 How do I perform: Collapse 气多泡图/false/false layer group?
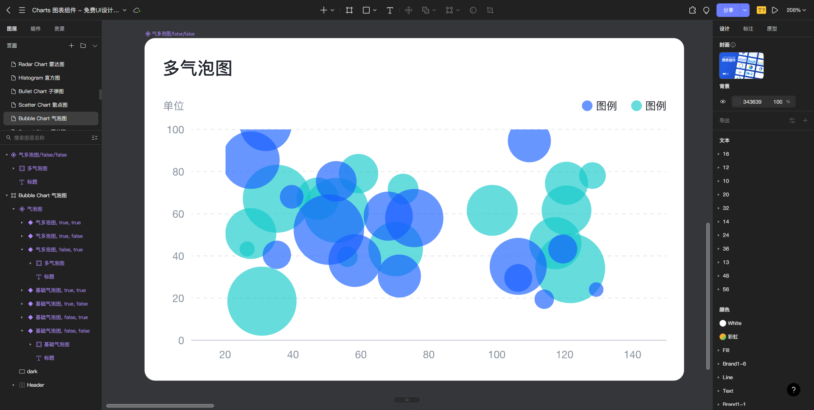tap(7, 155)
